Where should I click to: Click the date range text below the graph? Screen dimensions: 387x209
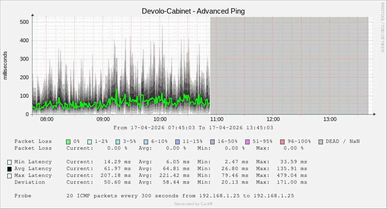point(193,128)
